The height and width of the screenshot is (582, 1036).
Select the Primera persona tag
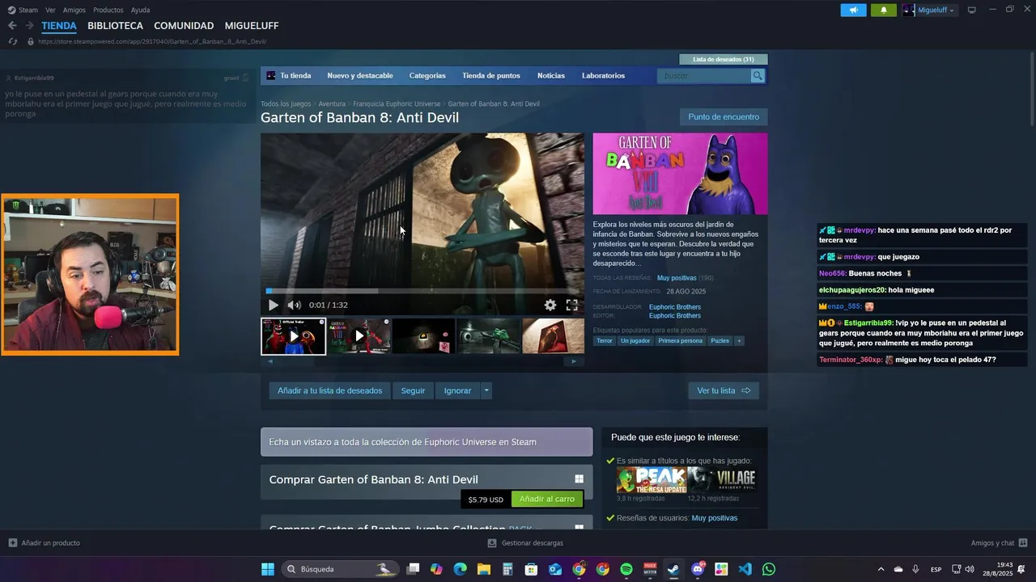pos(681,341)
